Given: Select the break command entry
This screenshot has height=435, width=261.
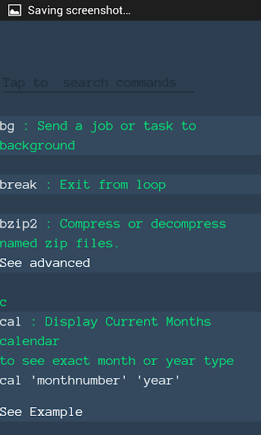Looking at the screenshot, I should [x=130, y=184].
